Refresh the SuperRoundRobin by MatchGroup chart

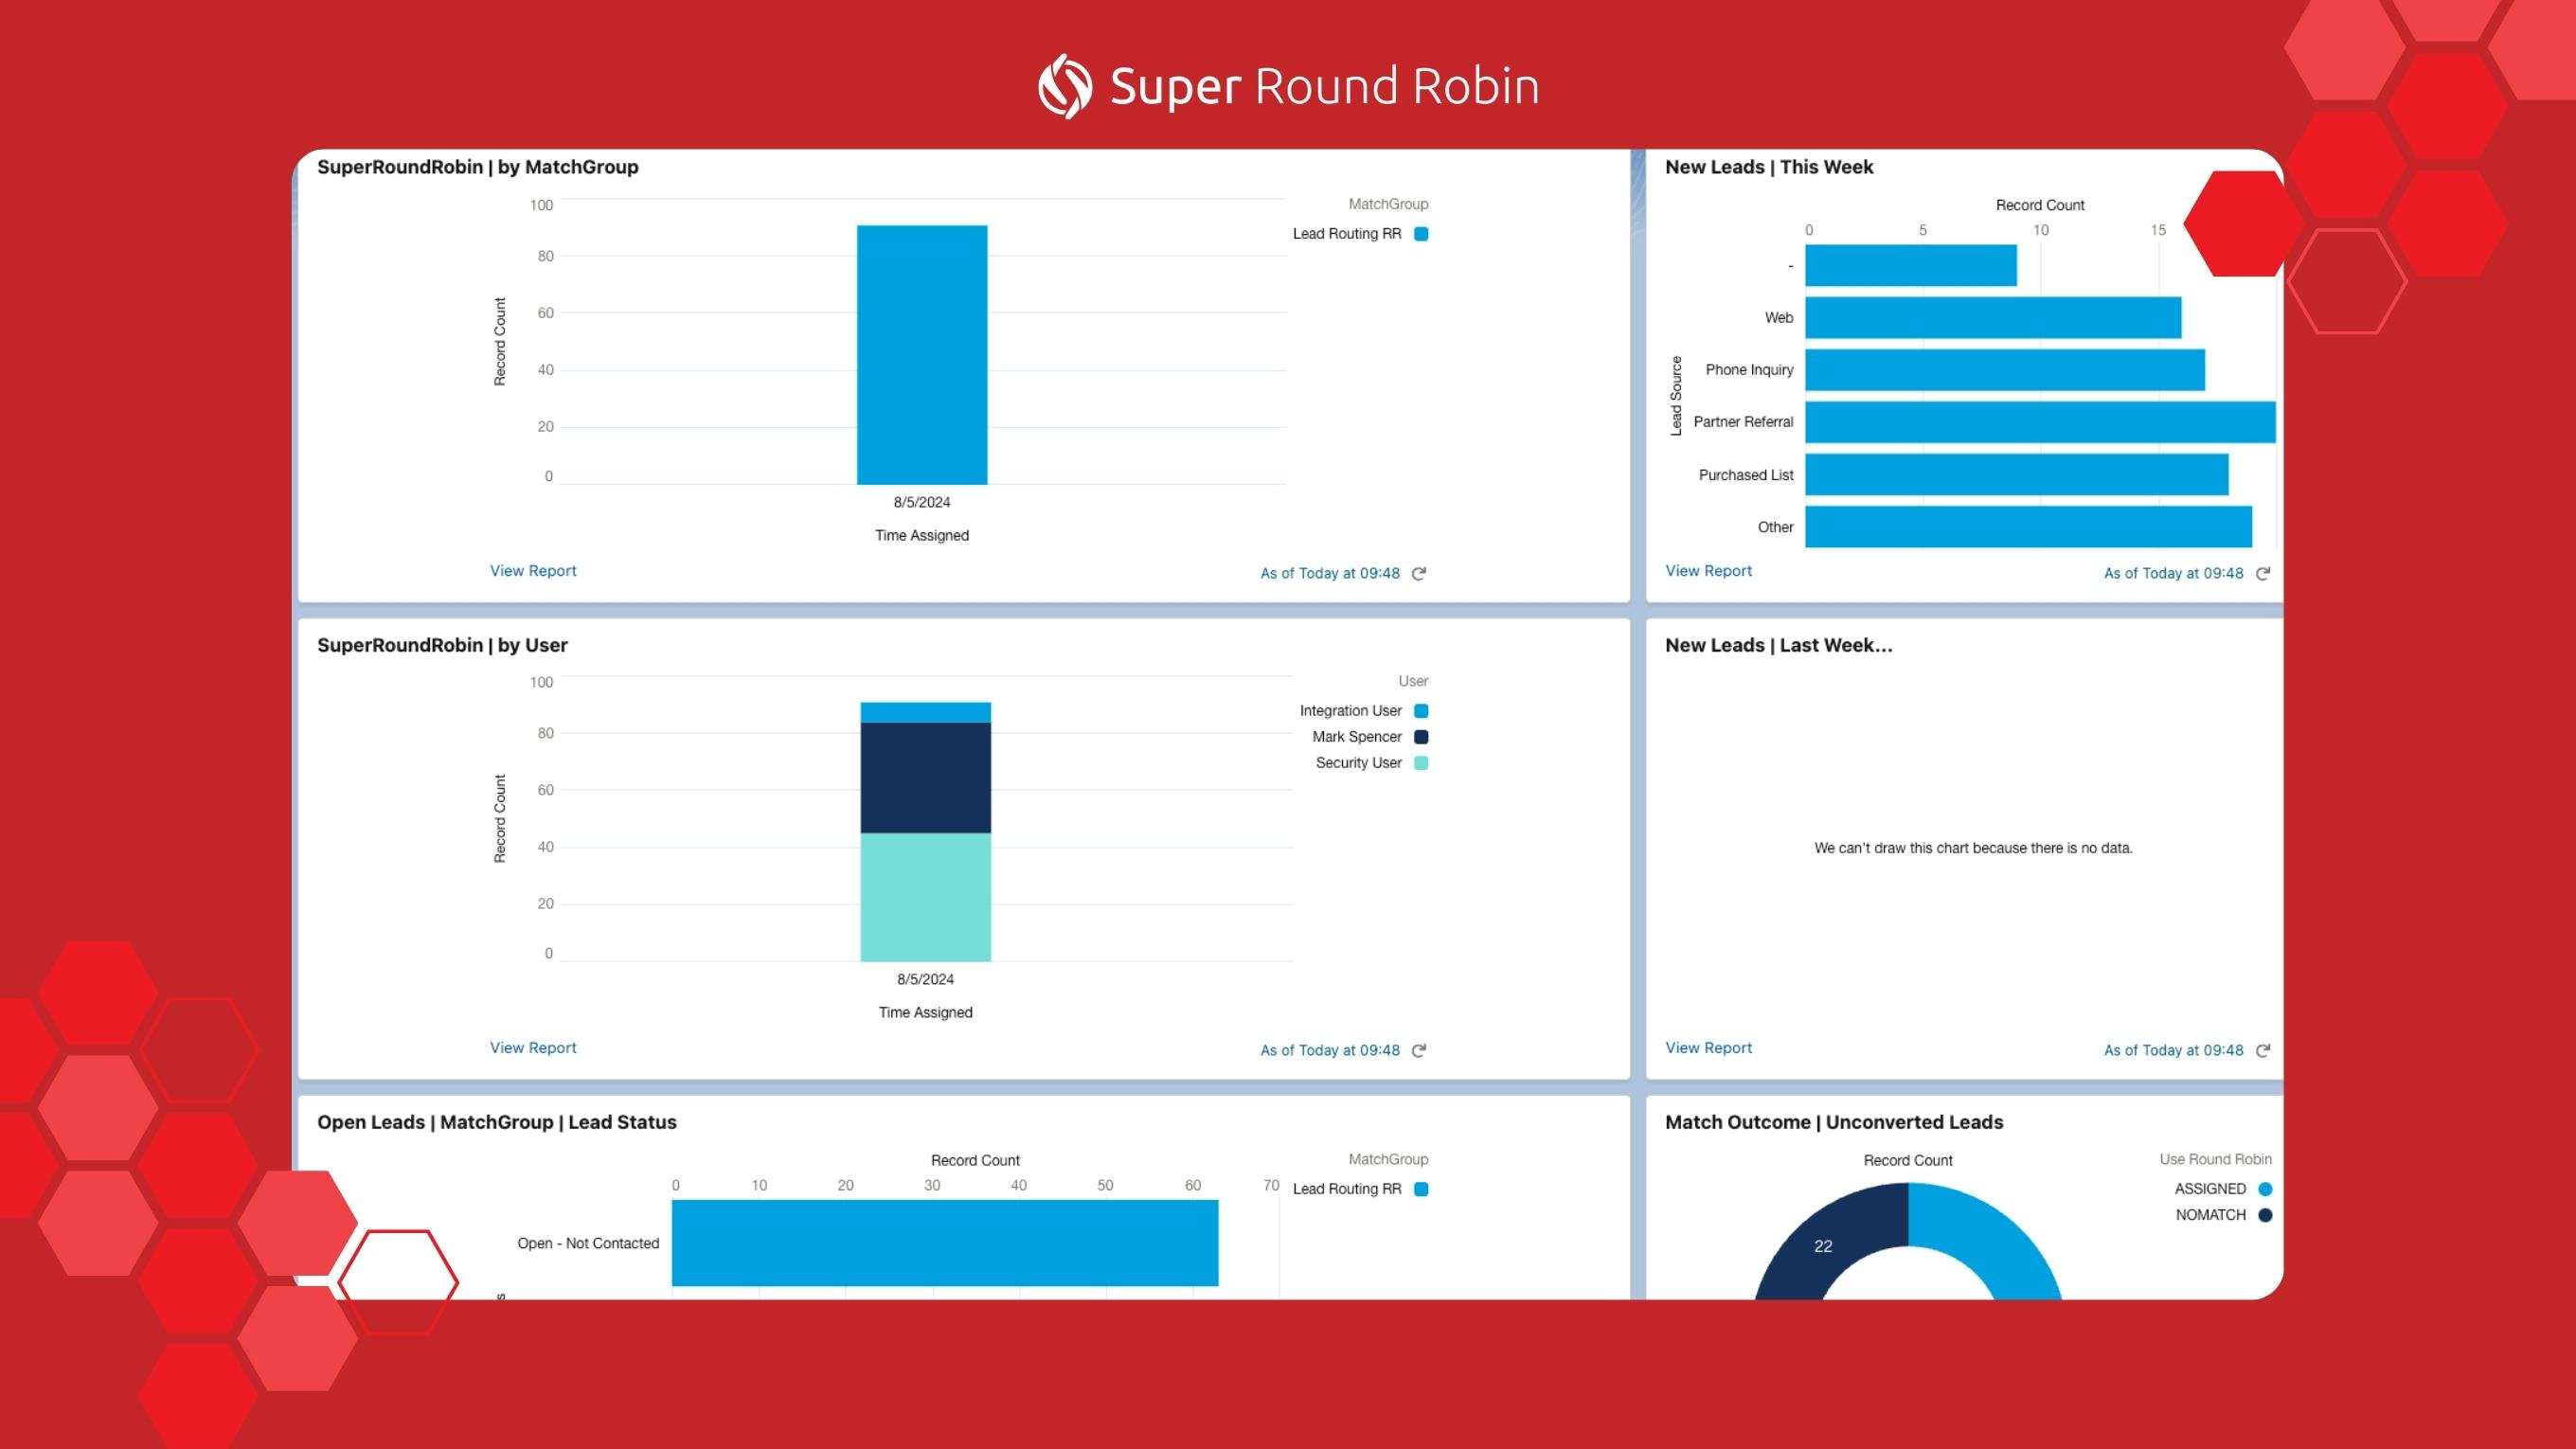[1418, 574]
